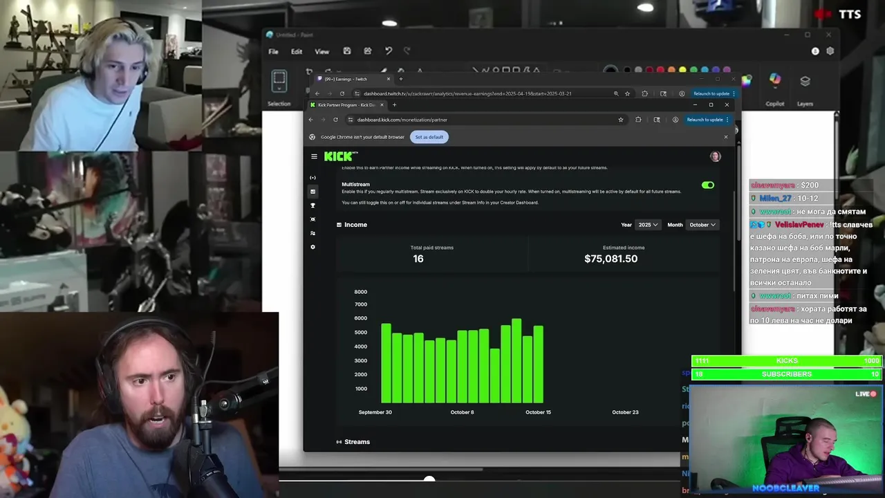
Task: Open Paint Edit menu
Action: (x=297, y=51)
